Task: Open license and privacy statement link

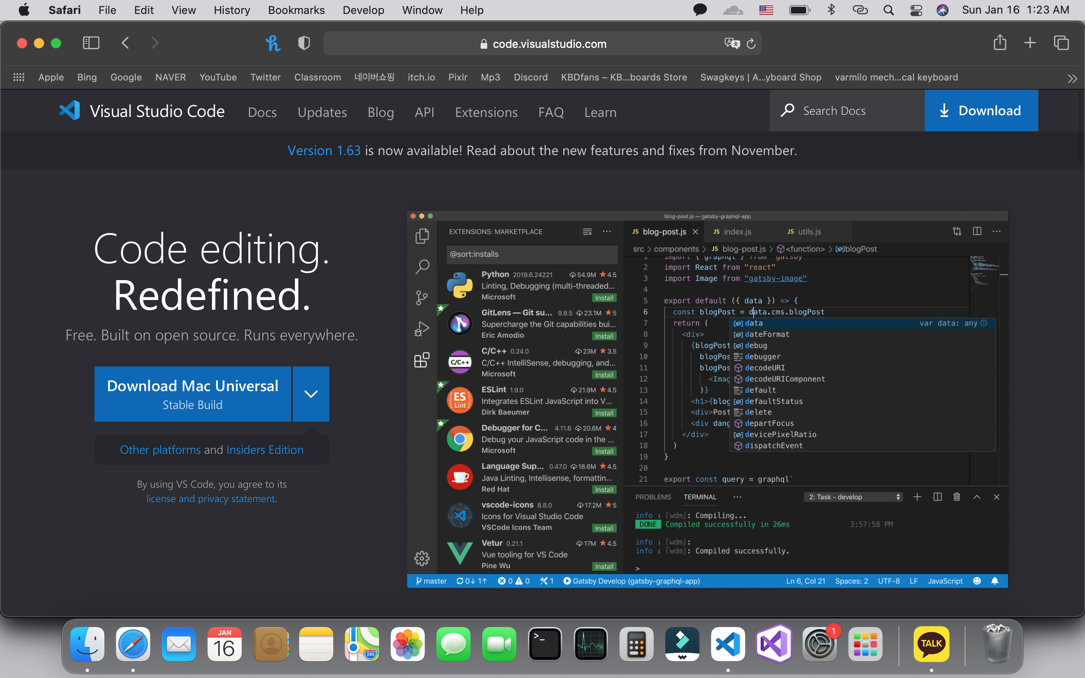Action: coord(211,499)
